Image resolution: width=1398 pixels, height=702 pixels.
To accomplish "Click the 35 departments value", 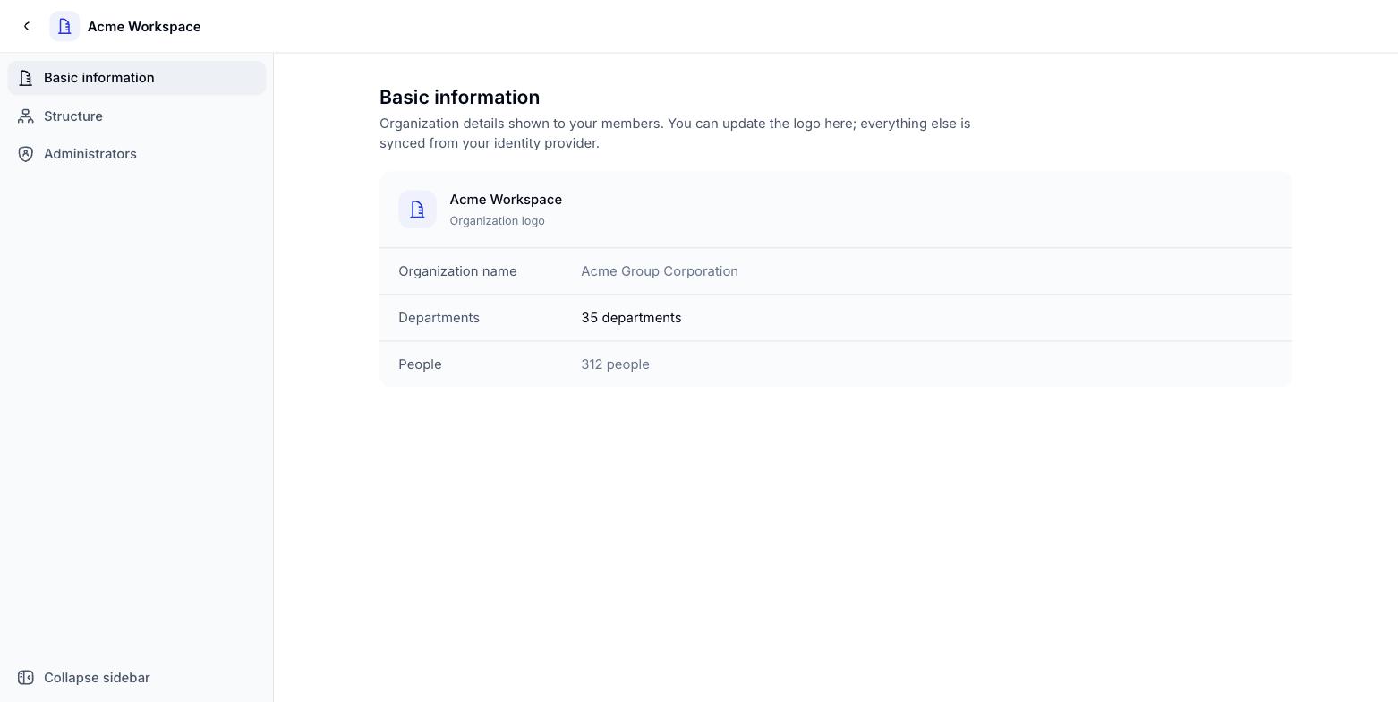I will click(631, 318).
